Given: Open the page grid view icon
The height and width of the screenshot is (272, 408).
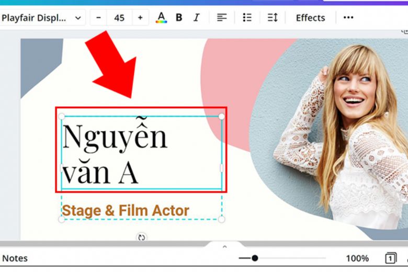Looking at the screenshot, I should click(390, 258).
